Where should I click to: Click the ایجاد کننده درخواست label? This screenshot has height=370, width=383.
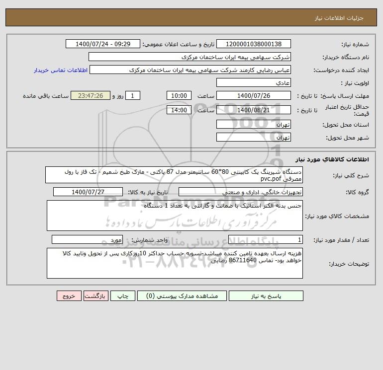coord(341,70)
